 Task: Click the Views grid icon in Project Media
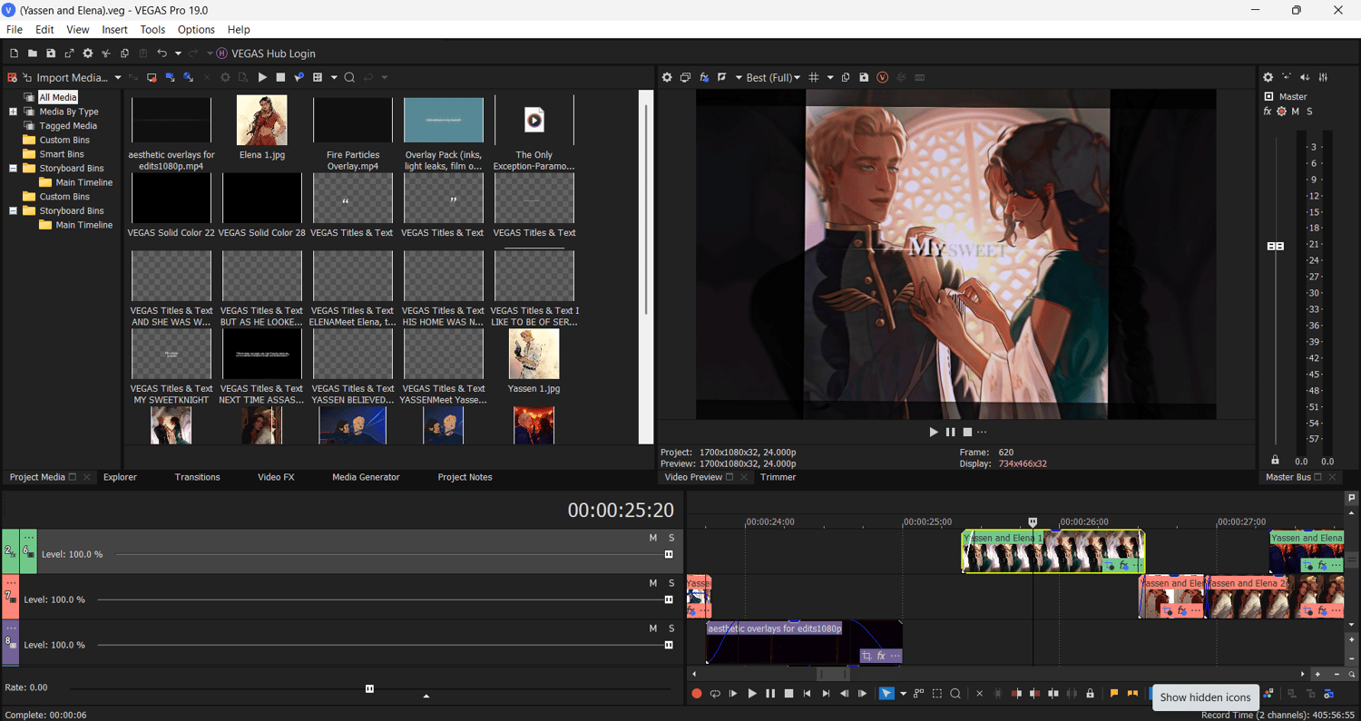318,78
